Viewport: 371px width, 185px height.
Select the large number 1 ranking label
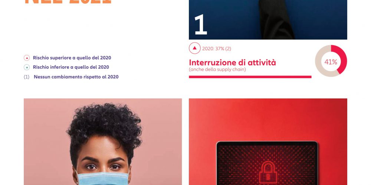point(200,25)
